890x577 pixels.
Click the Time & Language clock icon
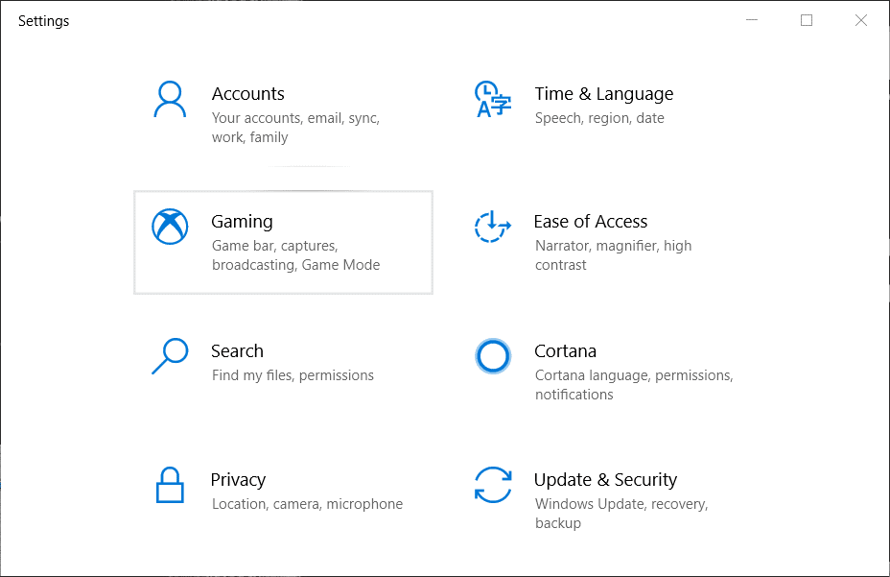pos(493,99)
